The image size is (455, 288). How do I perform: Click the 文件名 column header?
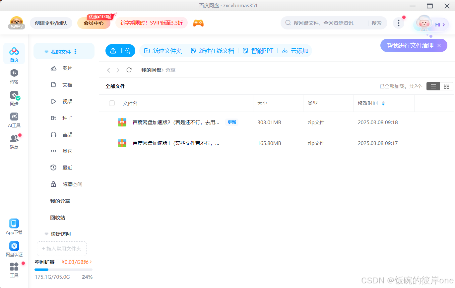pos(130,104)
